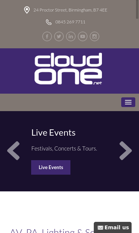This screenshot has width=139, height=233.
Task: Open the Email us chat tab
Action: [113, 227]
